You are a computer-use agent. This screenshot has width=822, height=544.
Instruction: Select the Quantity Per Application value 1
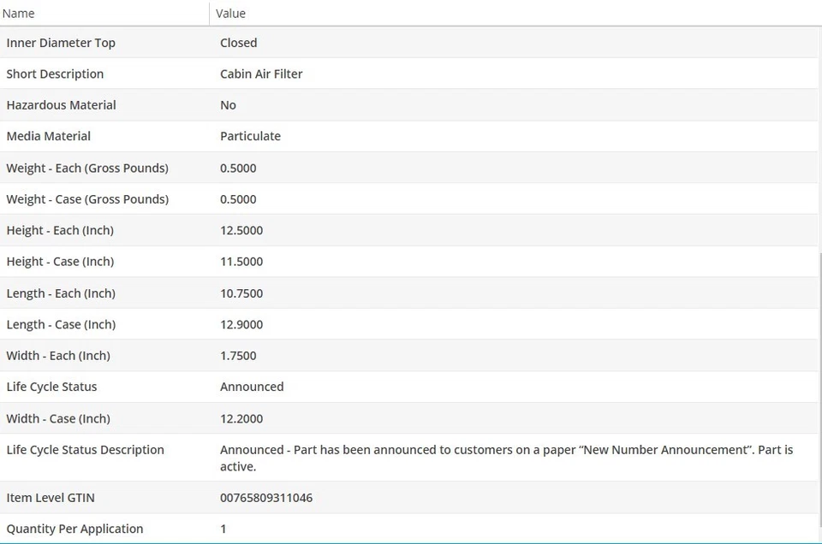223,529
